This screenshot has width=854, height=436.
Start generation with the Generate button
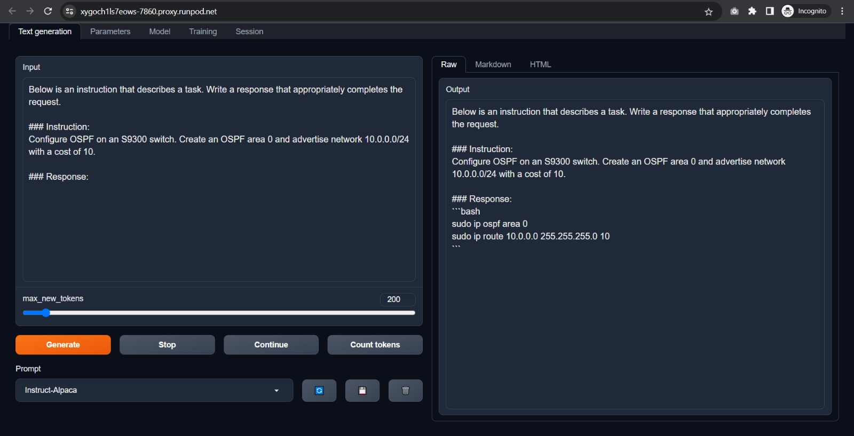[x=63, y=345]
